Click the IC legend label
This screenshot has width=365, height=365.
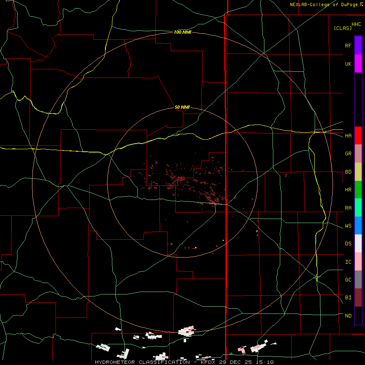[x=348, y=262]
